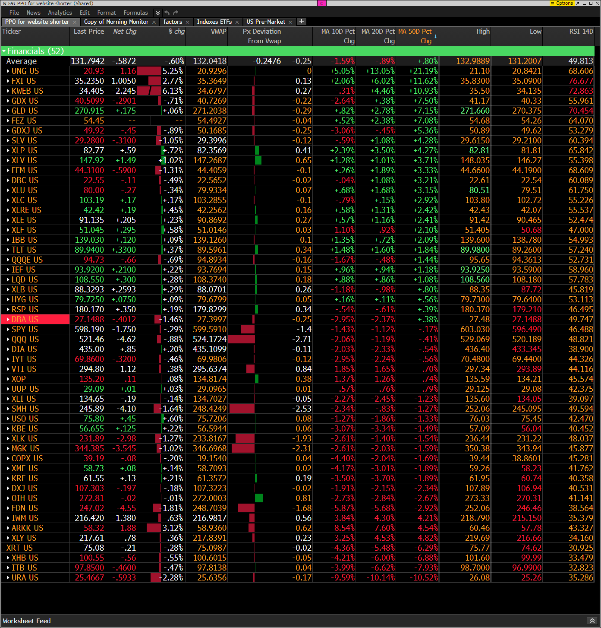This screenshot has width=601, height=628.
Task: Click sort arrow on MA 50D column
Action: pos(435,37)
